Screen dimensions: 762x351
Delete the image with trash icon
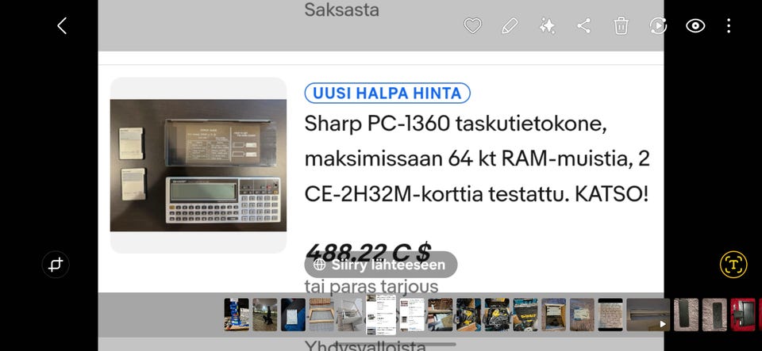click(x=621, y=25)
